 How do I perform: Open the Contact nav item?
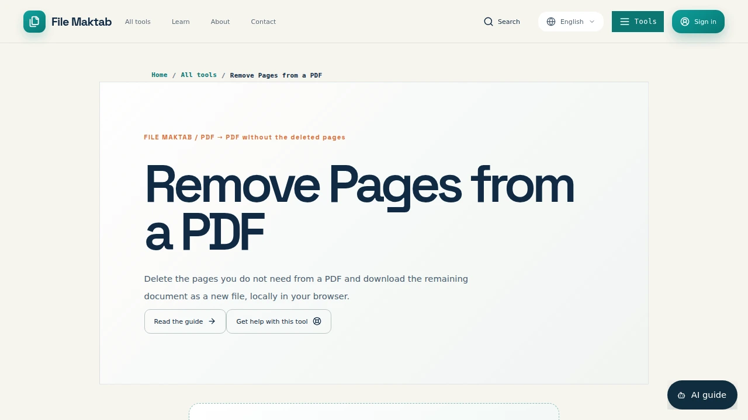click(264, 22)
